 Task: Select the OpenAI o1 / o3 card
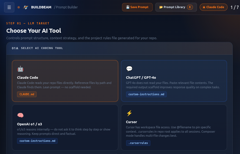click(x=65, y=127)
